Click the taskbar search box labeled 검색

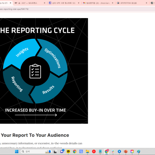click(x=36, y=151)
